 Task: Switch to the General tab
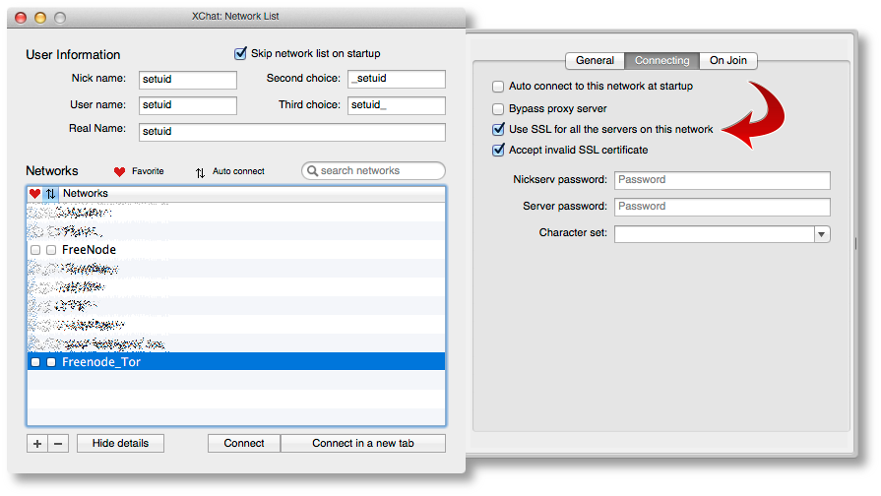(595, 61)
